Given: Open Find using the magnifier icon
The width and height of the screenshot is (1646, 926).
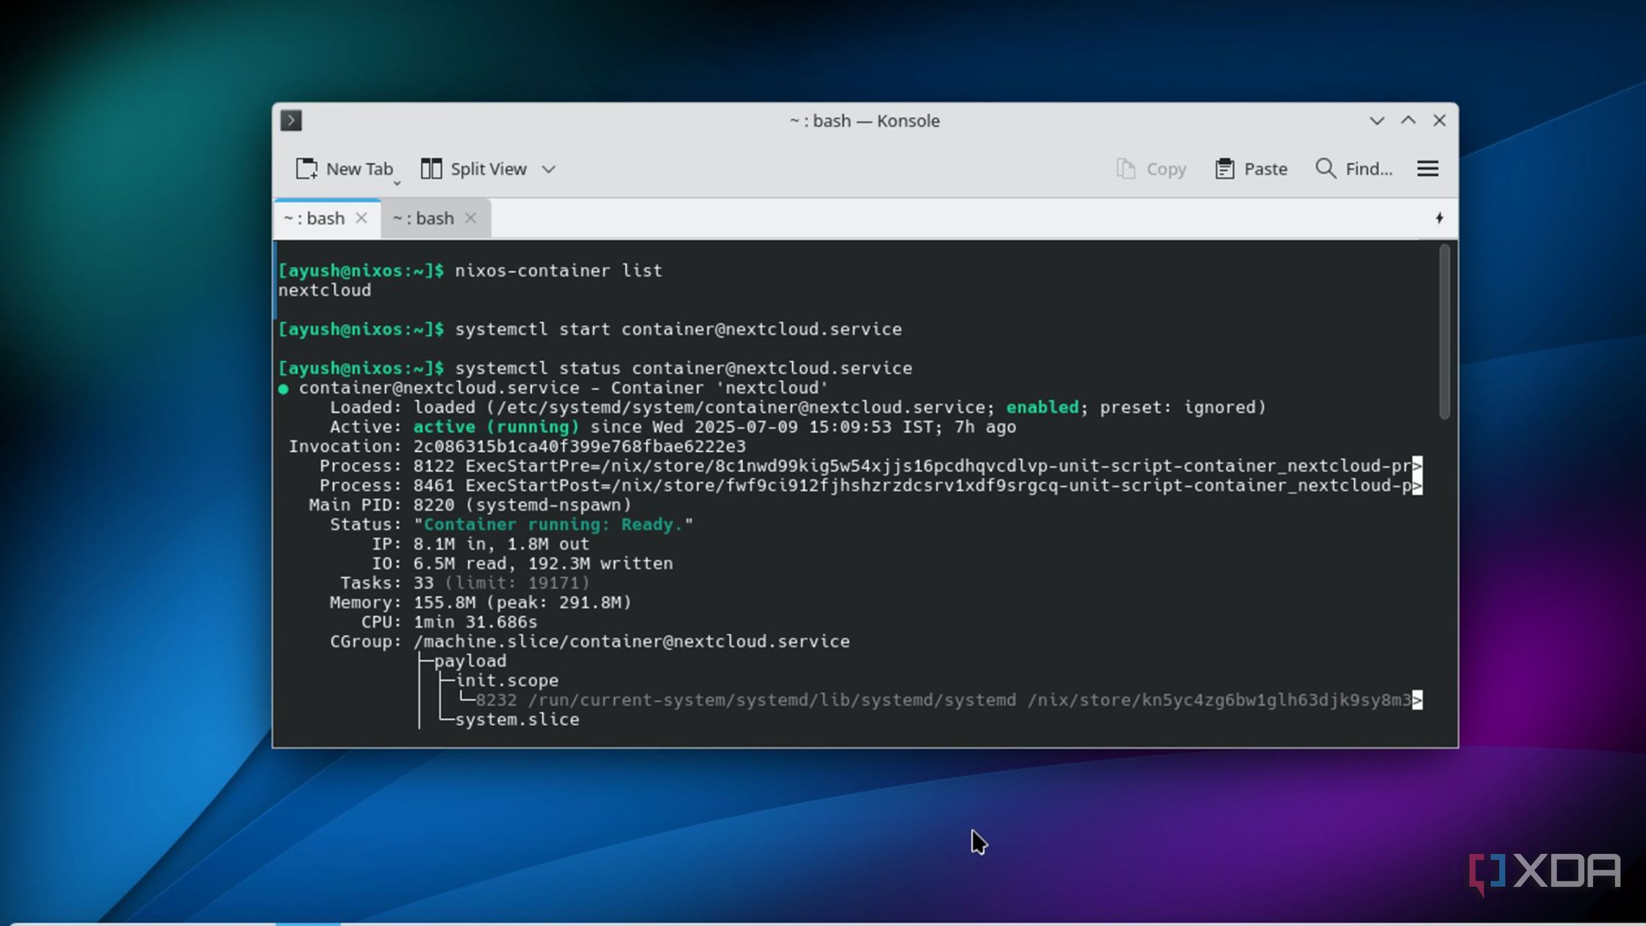Looking at the screenshot, I should (x=1325, y=168).
